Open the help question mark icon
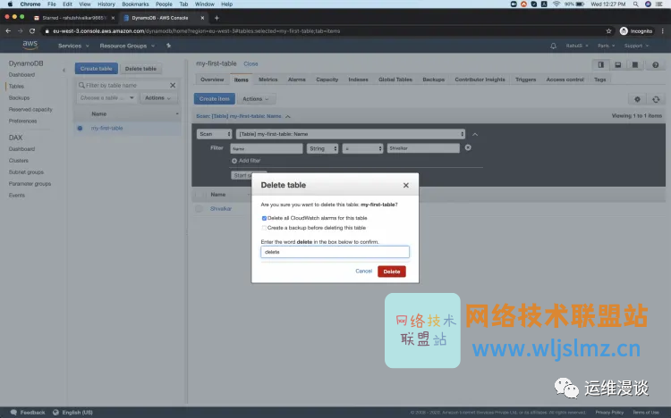 [x=655, y=65]
